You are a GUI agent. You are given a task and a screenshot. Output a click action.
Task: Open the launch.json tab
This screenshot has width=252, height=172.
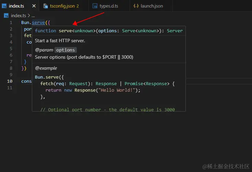coord(152,6)
